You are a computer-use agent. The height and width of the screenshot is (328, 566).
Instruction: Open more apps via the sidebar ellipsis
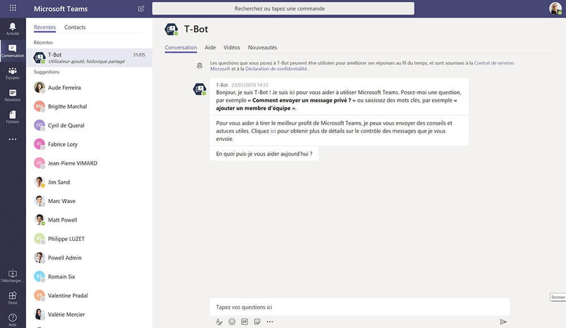pos(12,139)
